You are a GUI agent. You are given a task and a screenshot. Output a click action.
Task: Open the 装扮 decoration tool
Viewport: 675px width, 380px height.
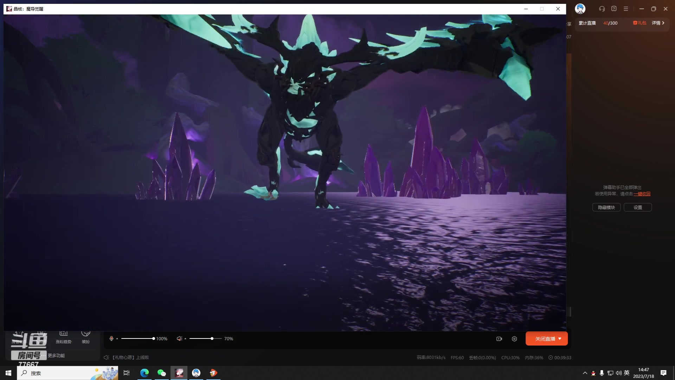click(x=86, y=337)
